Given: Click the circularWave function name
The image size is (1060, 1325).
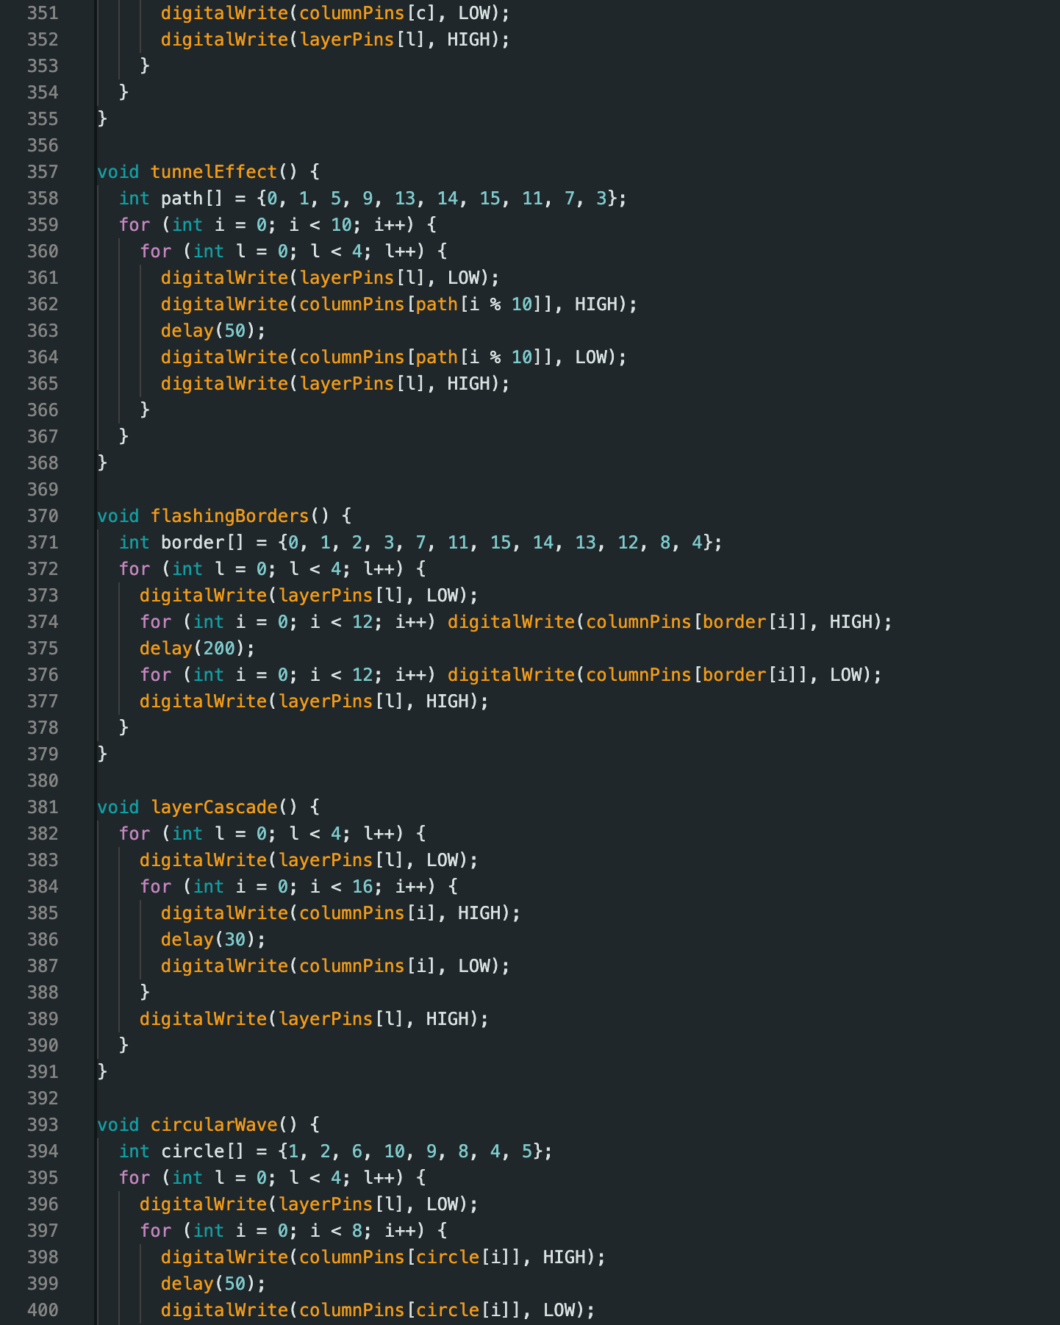Looking at the screenshot, I should point(214,1125).
